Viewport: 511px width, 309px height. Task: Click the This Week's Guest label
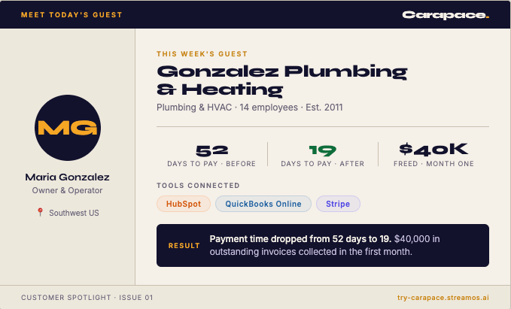click(202, 54)
